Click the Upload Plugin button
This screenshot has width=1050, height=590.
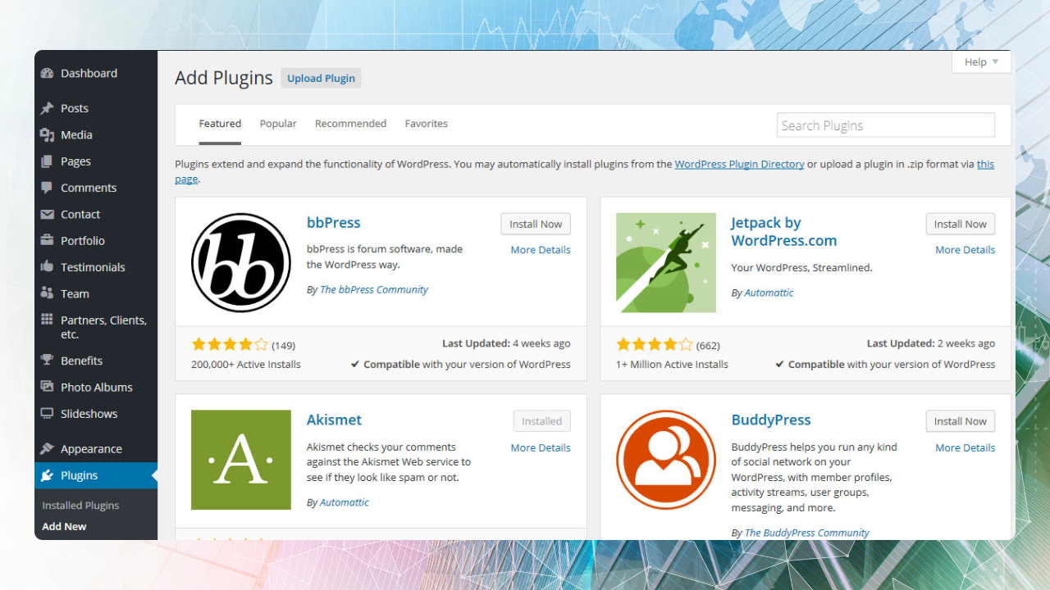point(321,78)
